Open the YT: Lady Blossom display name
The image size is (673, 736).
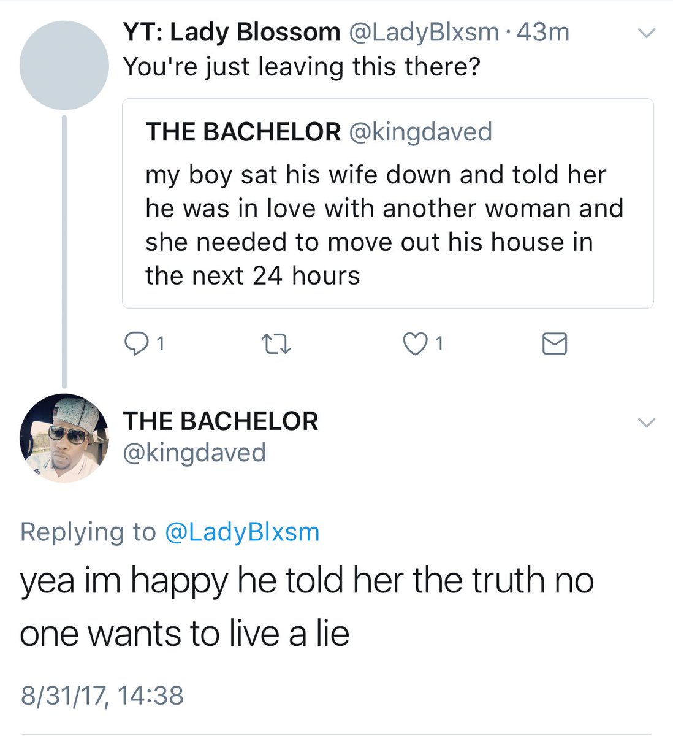232,33
